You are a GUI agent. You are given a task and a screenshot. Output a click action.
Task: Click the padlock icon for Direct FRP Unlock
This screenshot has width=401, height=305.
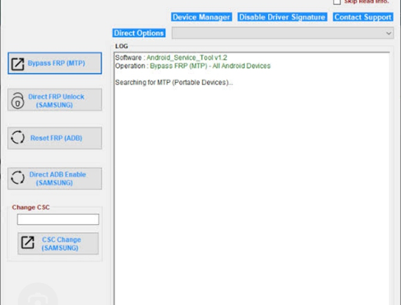(x=17, y=101)
